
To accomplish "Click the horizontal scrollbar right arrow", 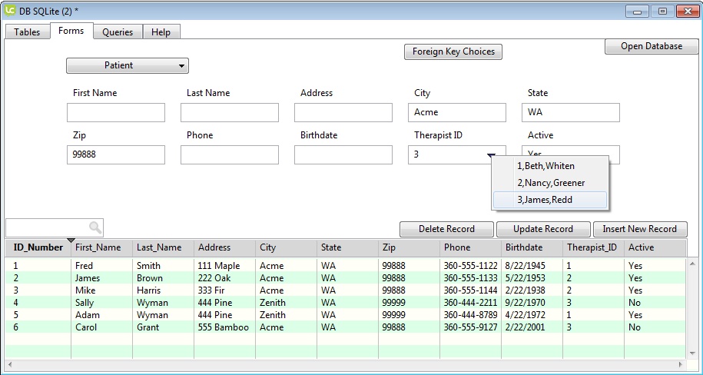I will [681, 364].
